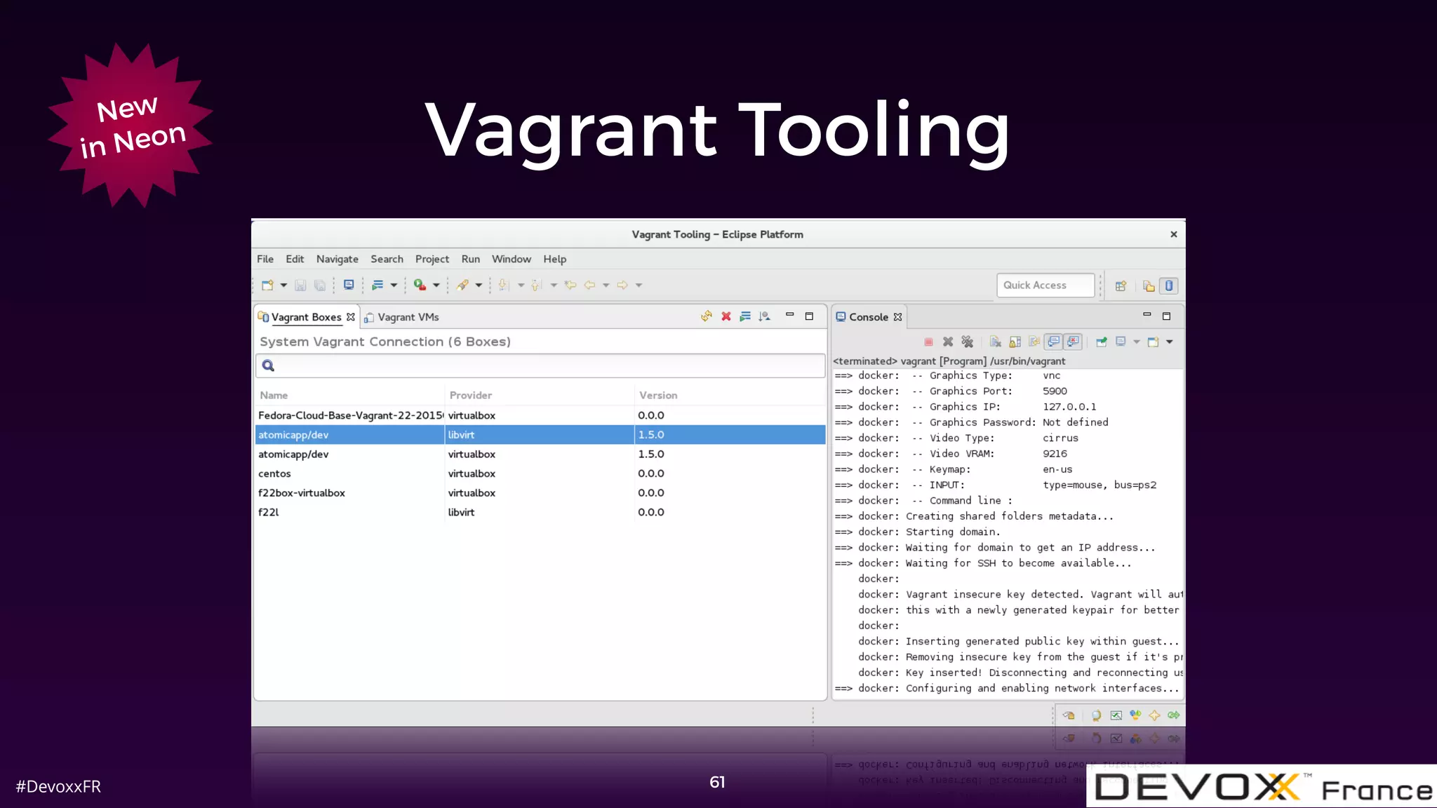Switch to the Vagrant Boxes tab
1437x808 pixels.
click(x=306, y=317)
